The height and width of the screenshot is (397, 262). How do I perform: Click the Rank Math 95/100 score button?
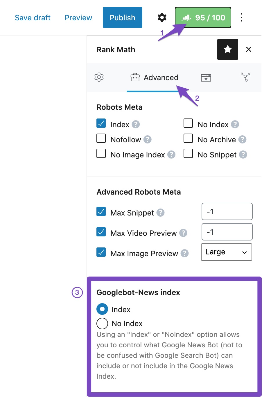[x=203, y=17]
